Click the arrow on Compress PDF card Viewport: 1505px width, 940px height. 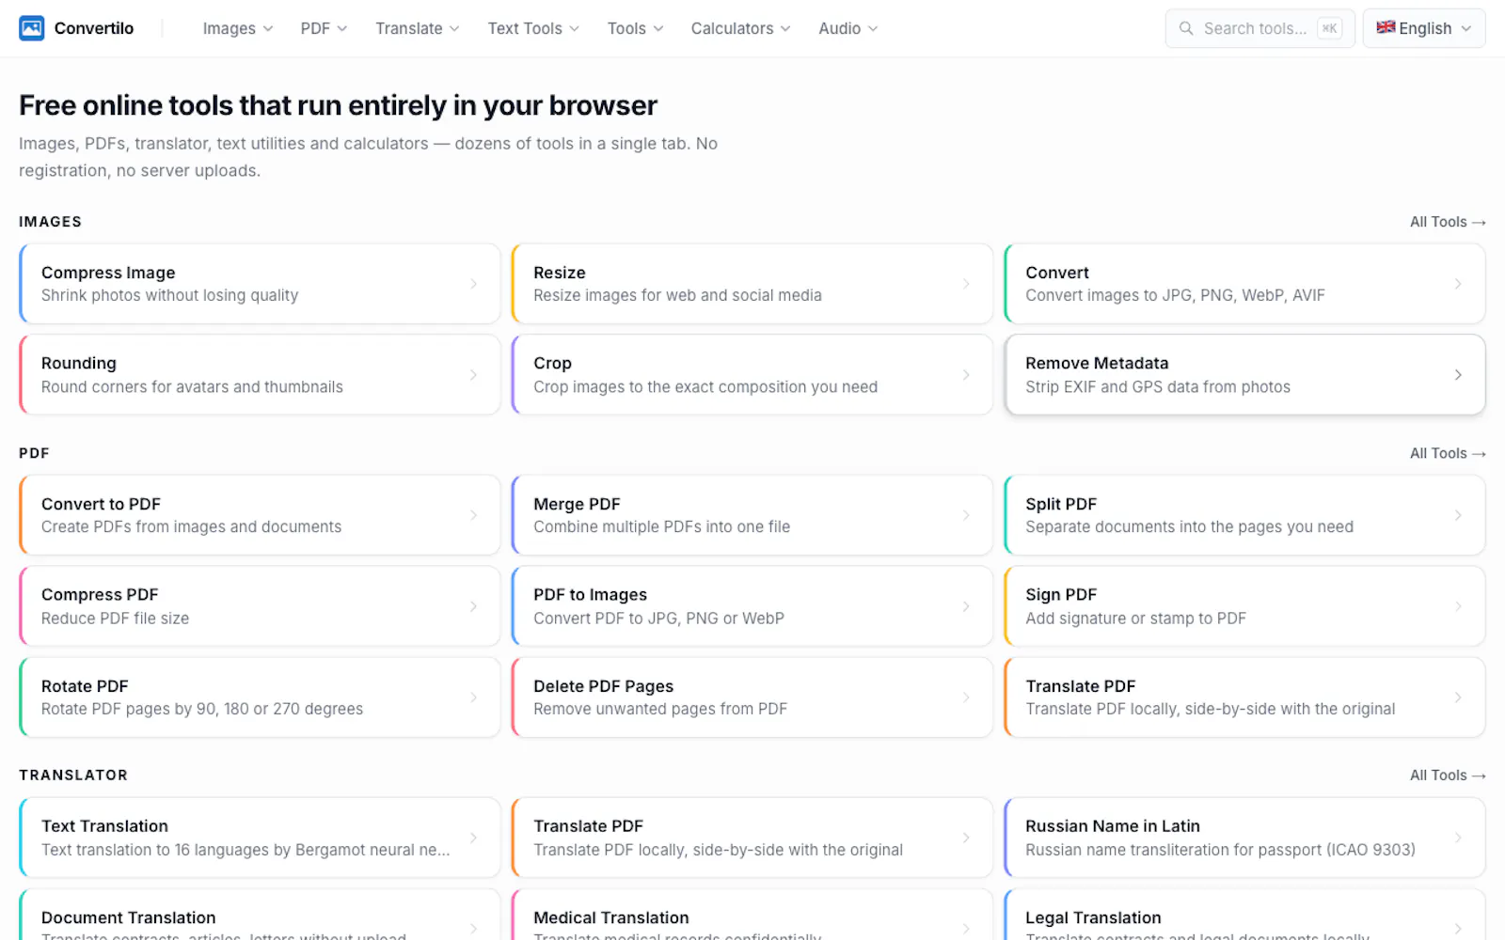coord(473,606)
